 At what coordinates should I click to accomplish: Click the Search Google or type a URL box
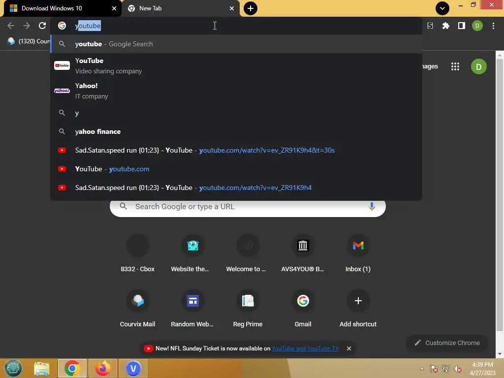[x=248, y=207]
